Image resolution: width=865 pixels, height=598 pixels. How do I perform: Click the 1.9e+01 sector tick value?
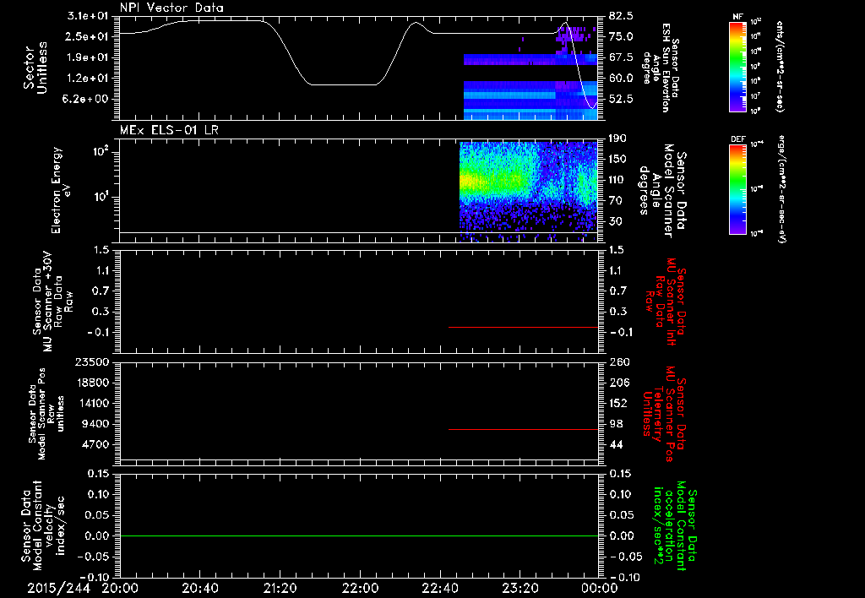(87, 57)
